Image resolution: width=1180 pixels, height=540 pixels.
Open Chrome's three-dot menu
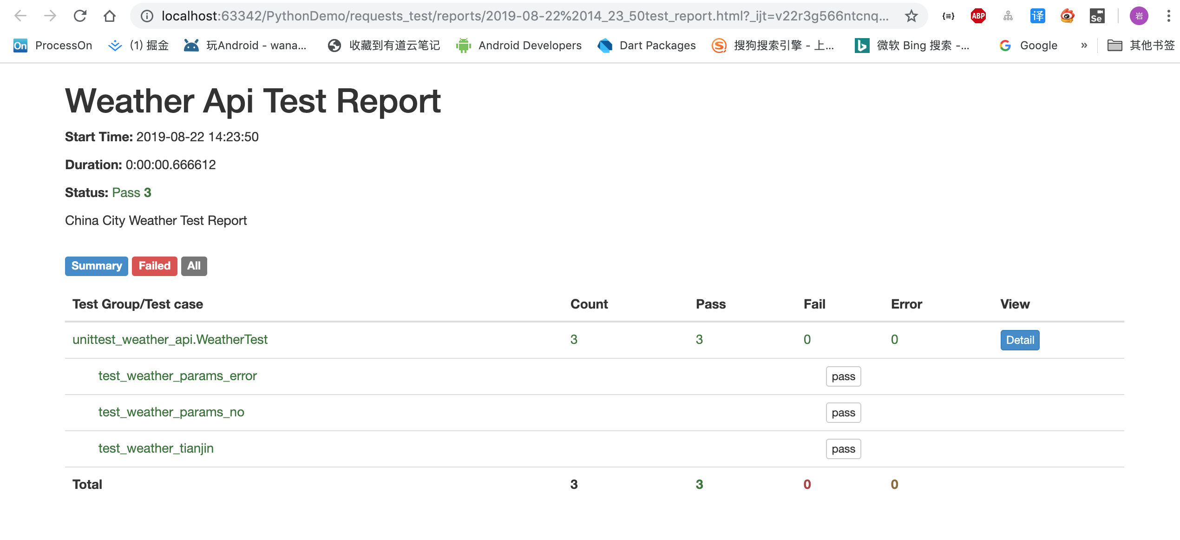(x=1168, y=16)
